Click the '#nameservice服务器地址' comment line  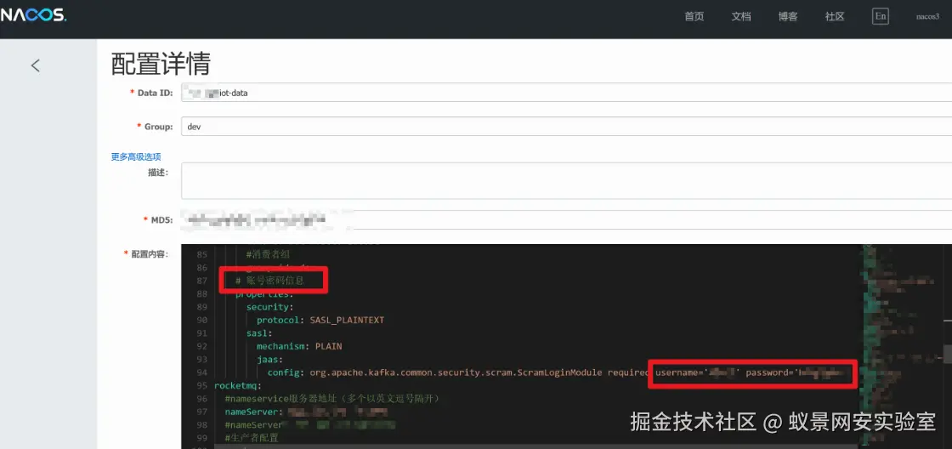coord(331,399)
